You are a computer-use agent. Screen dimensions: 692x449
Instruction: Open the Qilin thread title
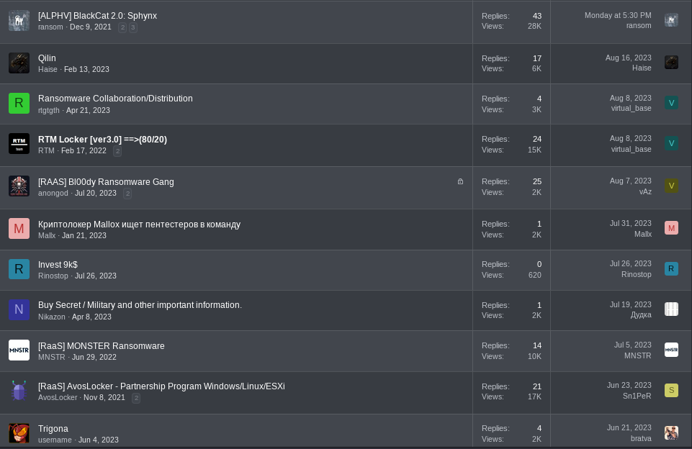click(47, 58)
